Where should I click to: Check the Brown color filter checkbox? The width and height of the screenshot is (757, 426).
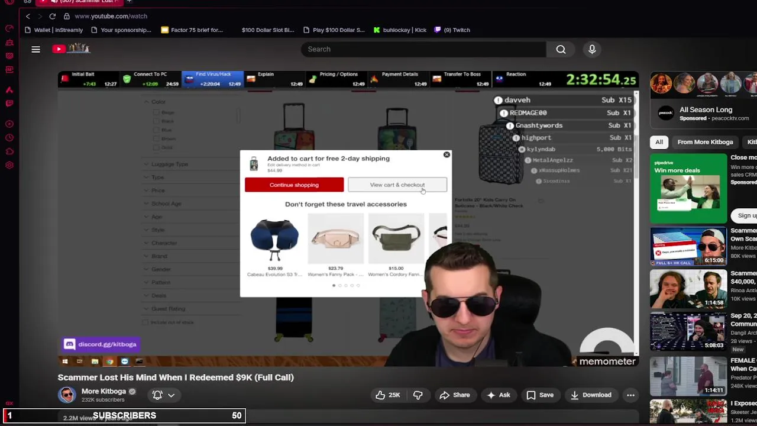tap(156, 138)
